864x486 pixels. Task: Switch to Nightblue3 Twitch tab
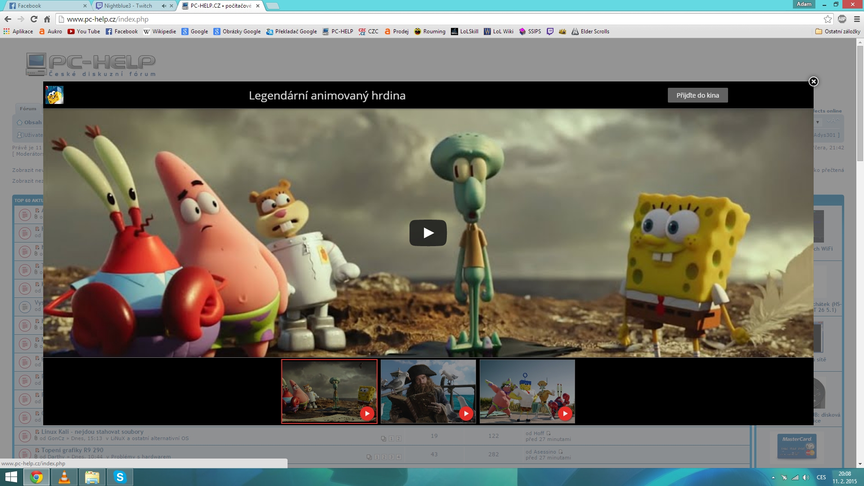click(128, 6)
